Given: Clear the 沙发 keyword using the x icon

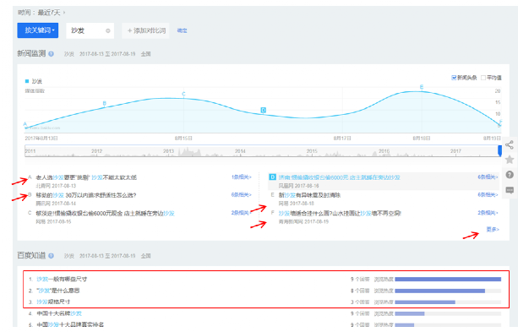Looking at the screenshot, I should click(107, 30).
